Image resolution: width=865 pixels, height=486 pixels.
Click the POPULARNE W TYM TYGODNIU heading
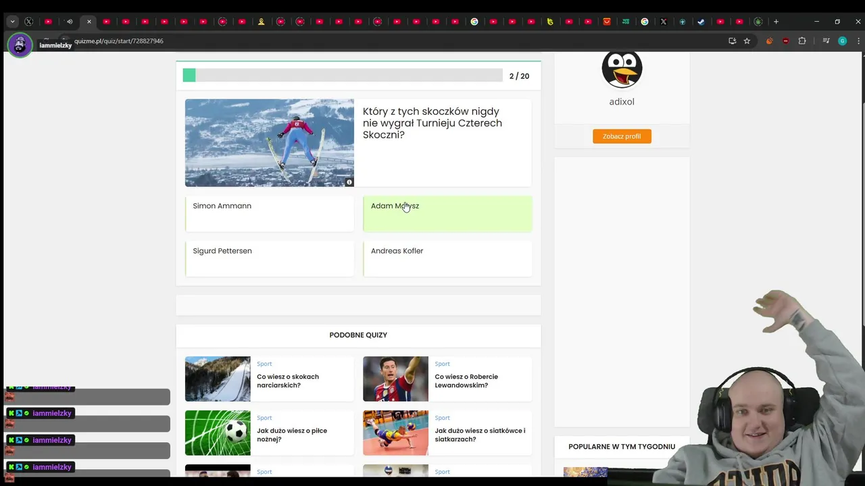click(622, 446)
